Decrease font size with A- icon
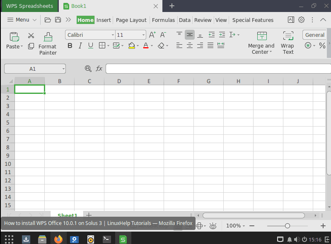This screenshot has width=331, height=244. 163,35
